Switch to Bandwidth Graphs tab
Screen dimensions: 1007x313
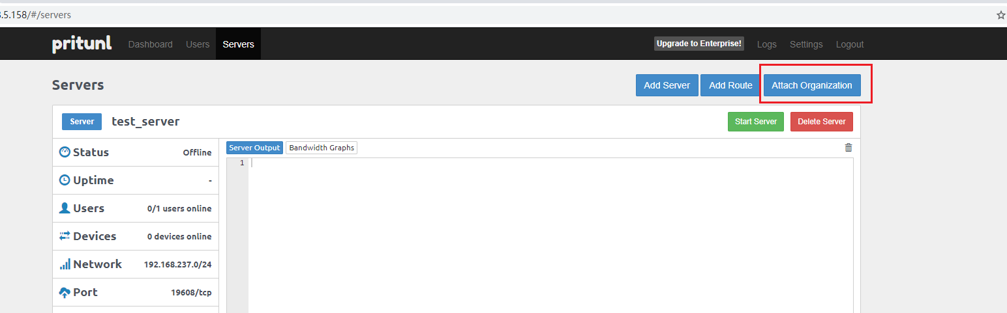pos(322,148)
